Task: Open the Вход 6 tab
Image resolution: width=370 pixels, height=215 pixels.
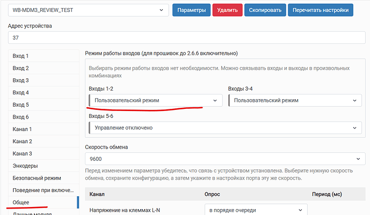Action: (x=43, y=117)
